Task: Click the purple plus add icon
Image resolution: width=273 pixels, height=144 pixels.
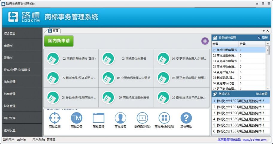Action: [205, 41]
